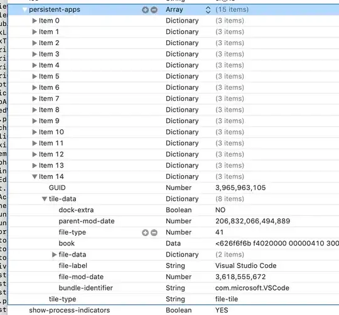Open the Array type stepper for persistent-apps

pos(208,9)
